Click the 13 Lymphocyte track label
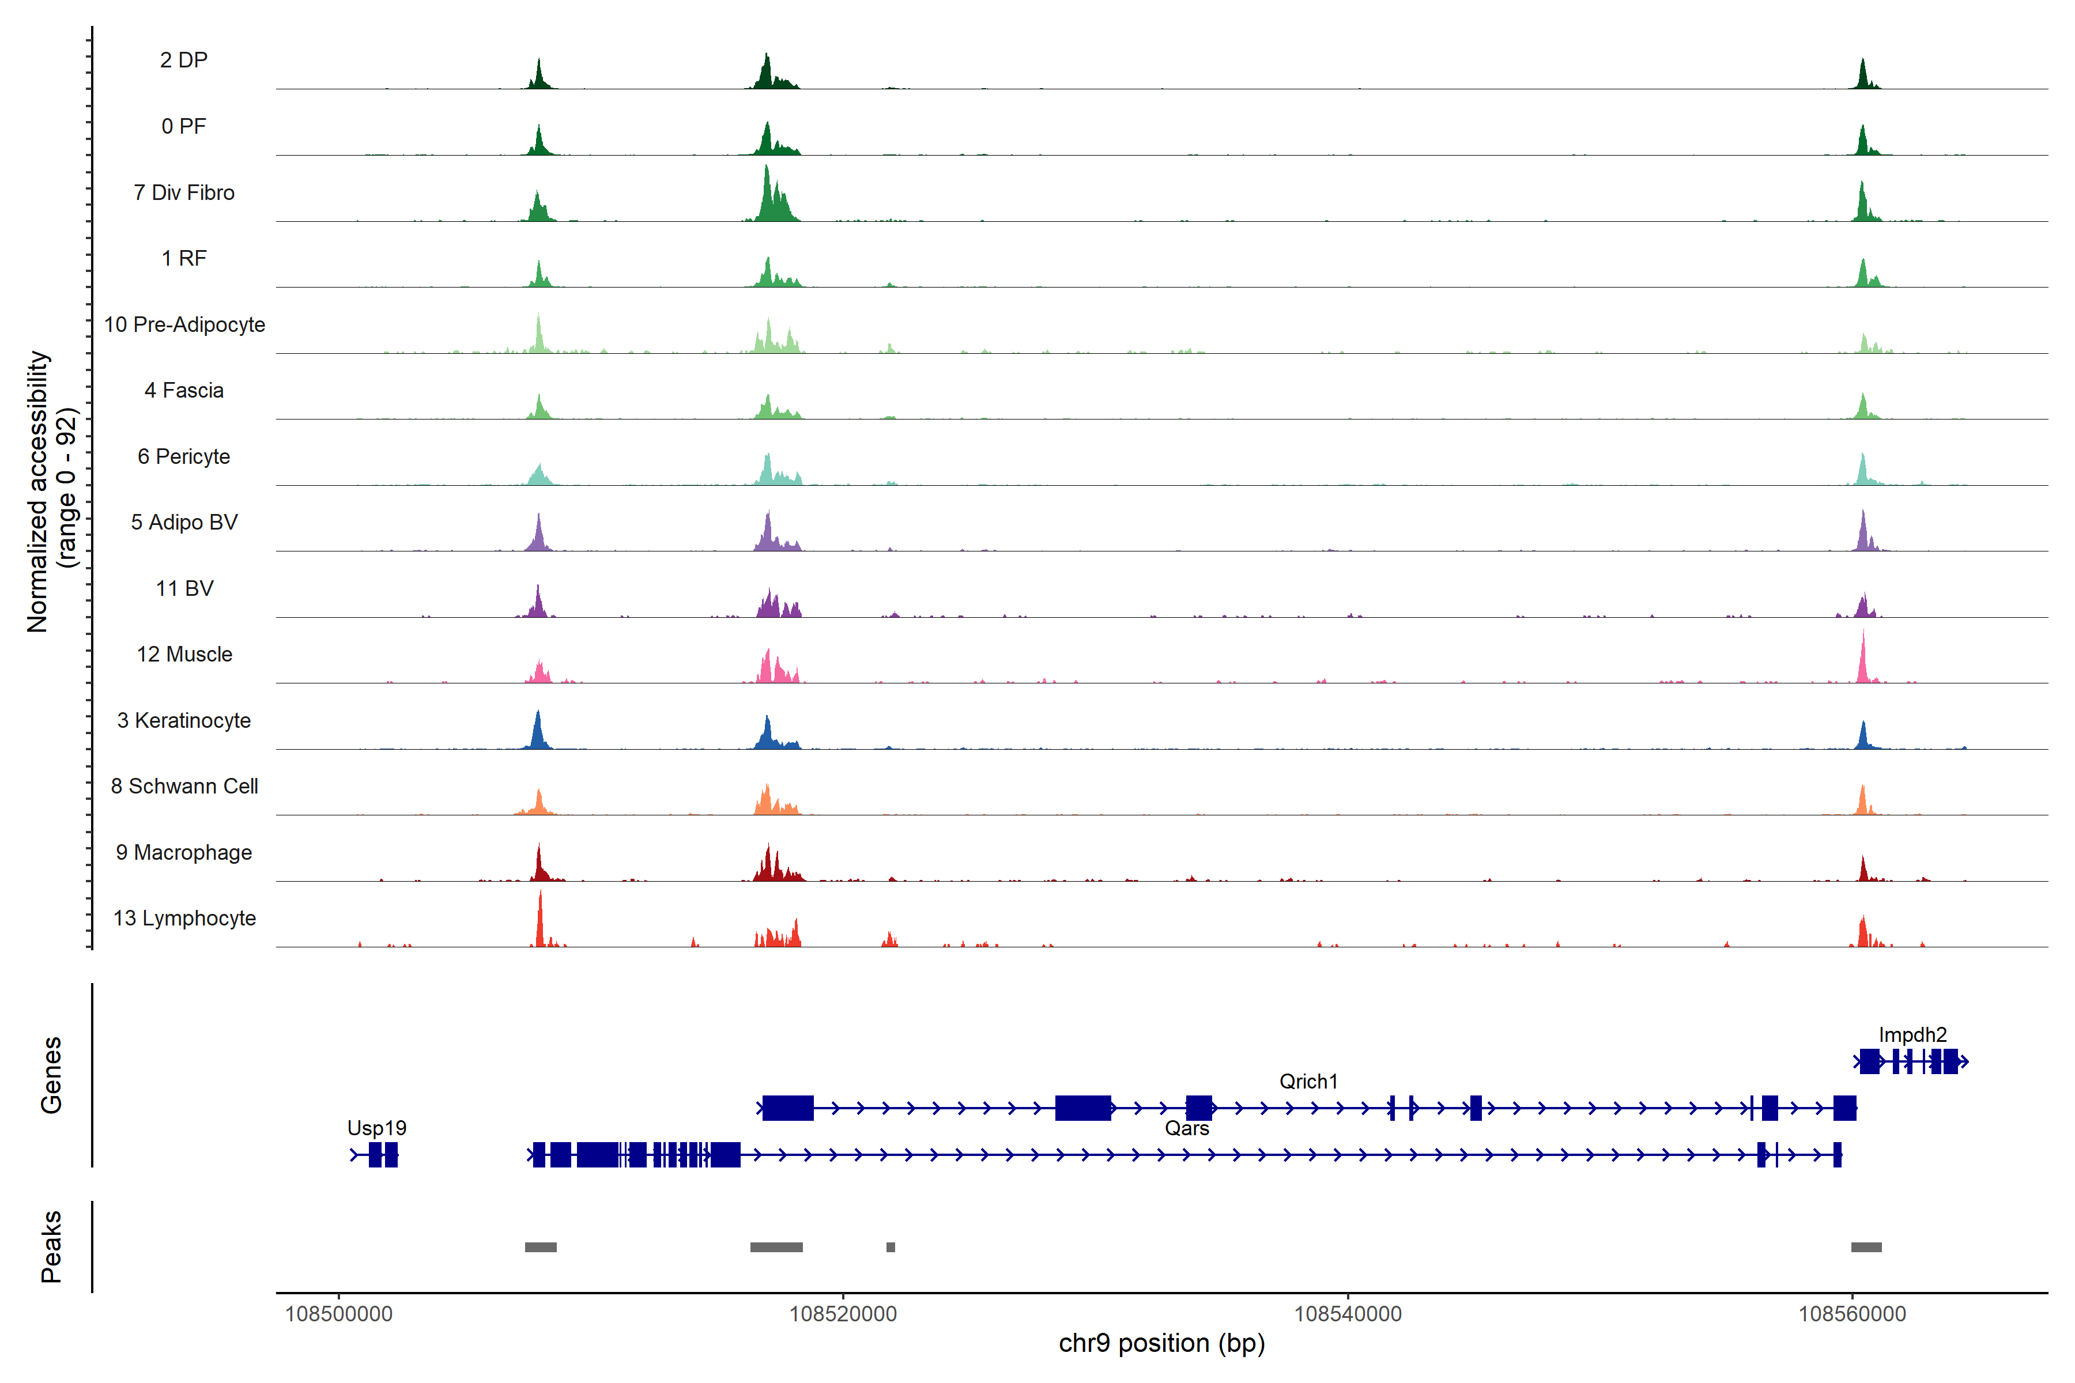 (x=184, y=918)
